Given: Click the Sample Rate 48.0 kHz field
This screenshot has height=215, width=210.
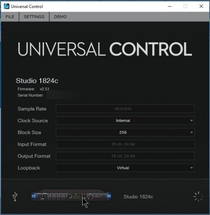Looking at the screenshot, I should click(125, 109).
